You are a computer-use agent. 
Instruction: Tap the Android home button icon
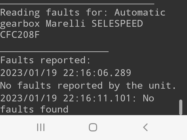pyautogui.click(x=93, y=127)
